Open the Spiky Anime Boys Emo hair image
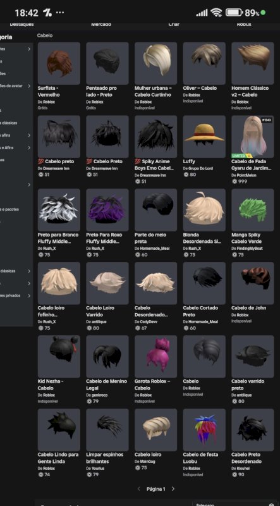Image resolution: width=280 pixels, height=506 pixels. click(x=155, y=137)
